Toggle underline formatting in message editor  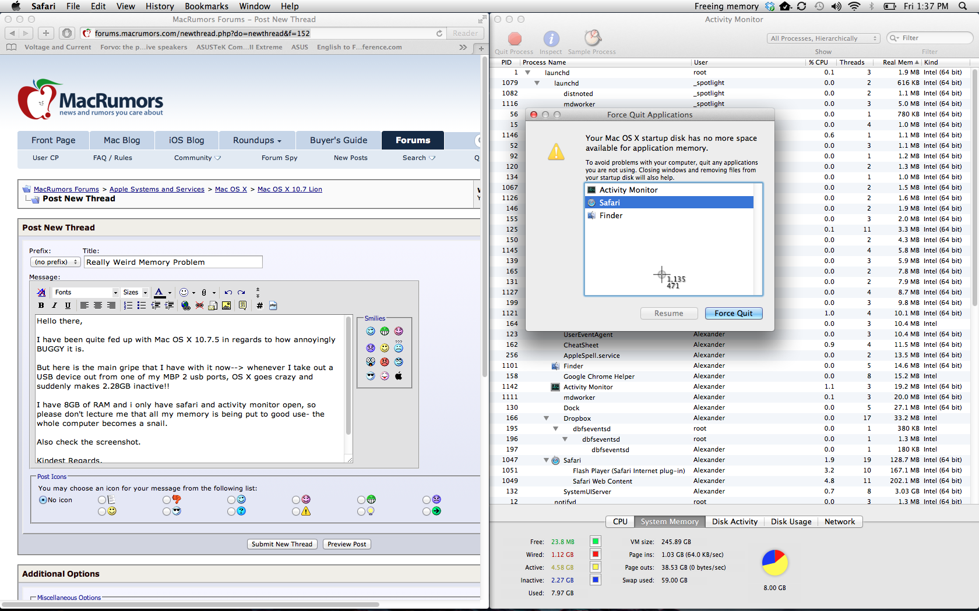pyautogui.click(x=68, y=305)
